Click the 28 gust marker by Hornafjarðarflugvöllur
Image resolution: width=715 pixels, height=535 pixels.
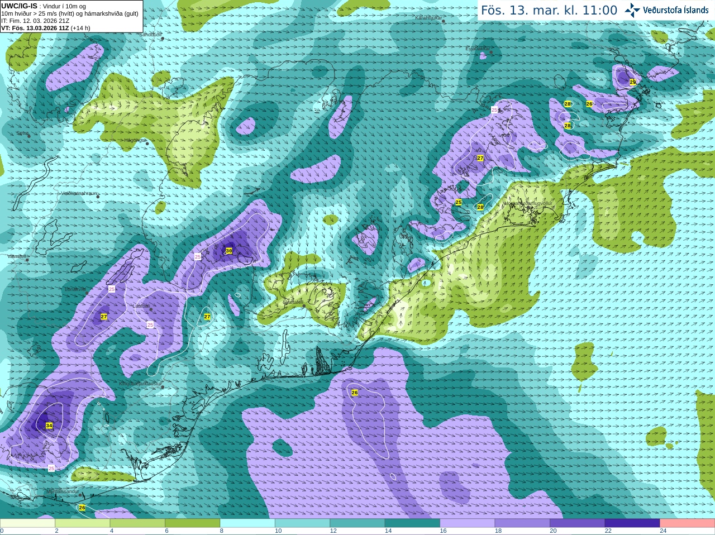tap(480, 207)
